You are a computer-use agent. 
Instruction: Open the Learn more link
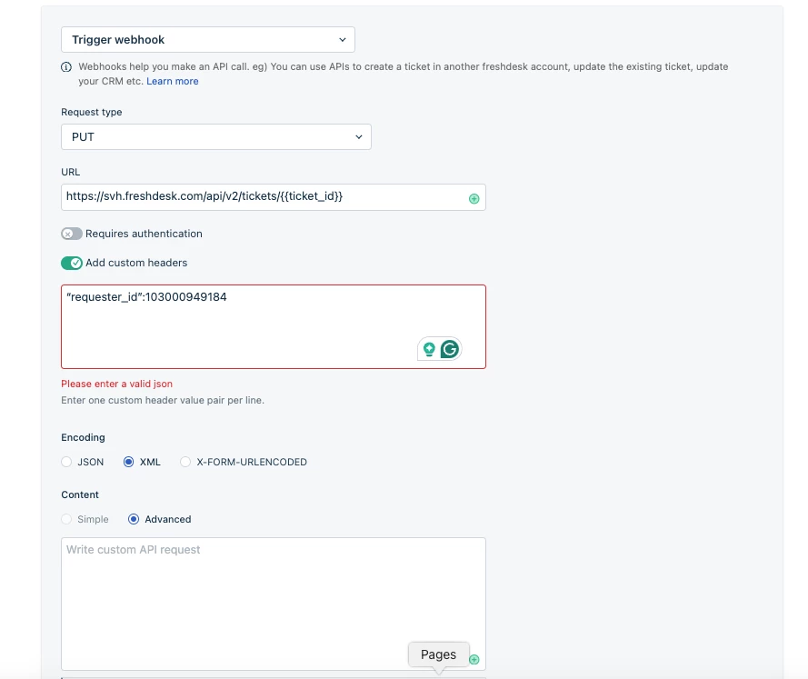(172, 81)
